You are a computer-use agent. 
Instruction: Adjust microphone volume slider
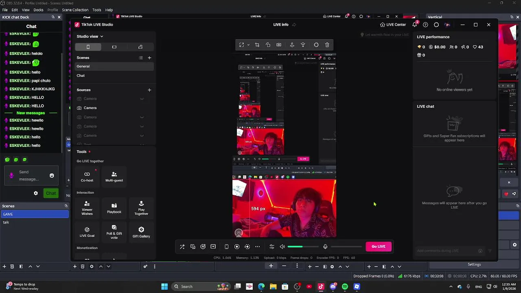click(x=346, y=247)
